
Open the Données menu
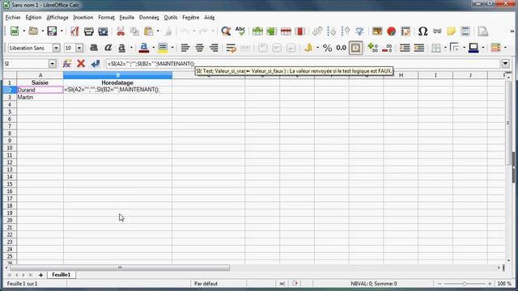pos(149,18)
